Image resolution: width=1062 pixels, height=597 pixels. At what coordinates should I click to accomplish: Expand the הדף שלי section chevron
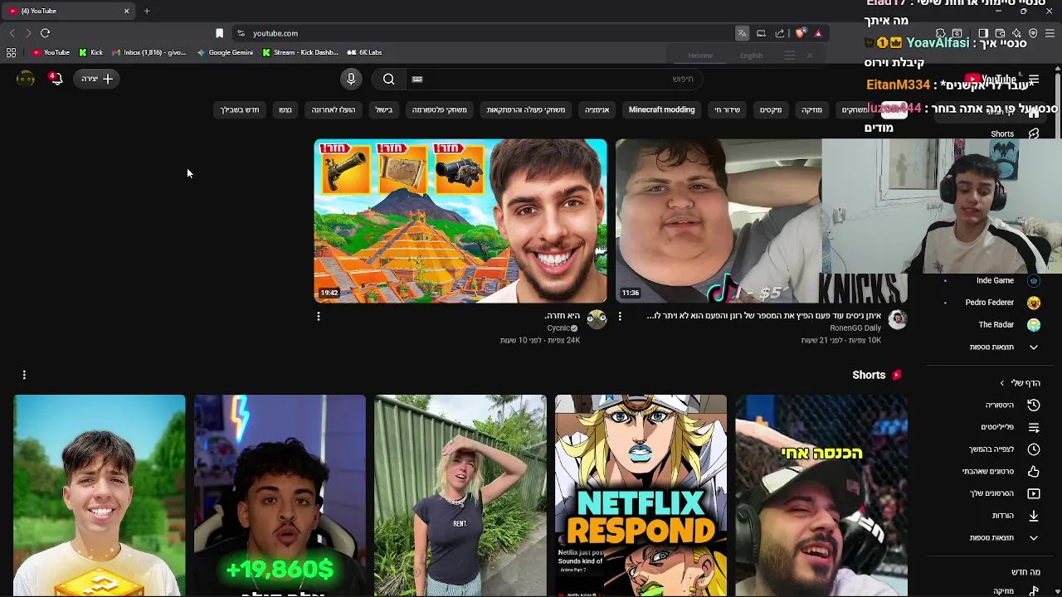pos(1002,383)
